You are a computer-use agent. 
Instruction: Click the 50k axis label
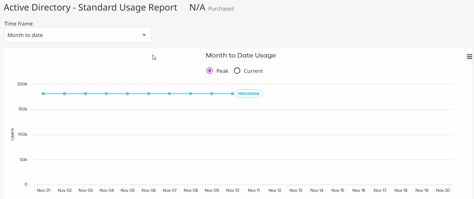(x=24, y=160)
